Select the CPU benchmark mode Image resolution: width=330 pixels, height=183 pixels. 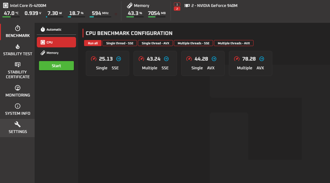tap(56, 42)
